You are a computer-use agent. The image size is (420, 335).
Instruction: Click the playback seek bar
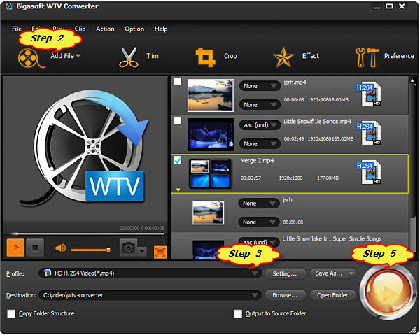[87, 234]
